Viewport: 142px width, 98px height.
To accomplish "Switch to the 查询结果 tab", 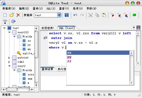I will [x=47, y=69].
